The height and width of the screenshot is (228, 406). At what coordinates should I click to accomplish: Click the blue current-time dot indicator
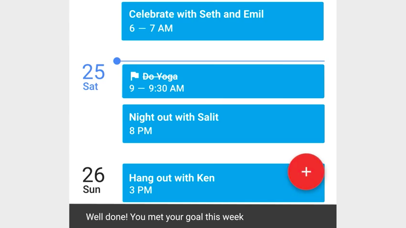pos(117,61)
